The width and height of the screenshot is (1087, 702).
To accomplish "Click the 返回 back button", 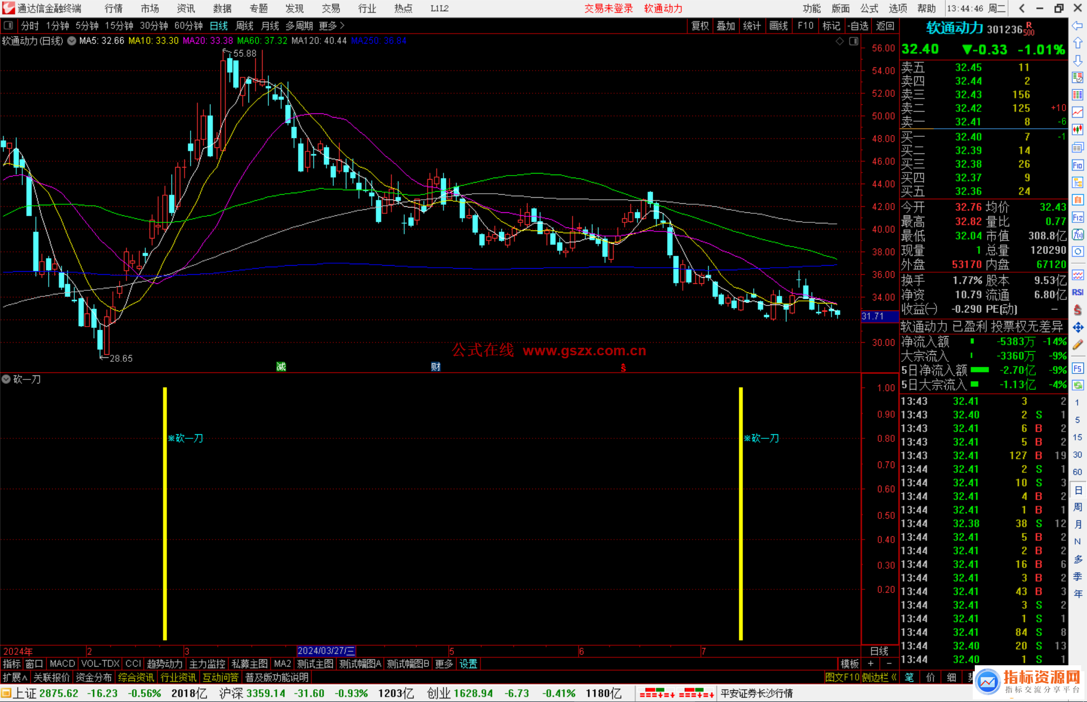I will pos(885,26).
